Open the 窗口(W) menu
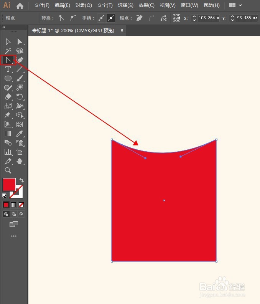Viewport: 260px width, 304px height. (x=189, y=5)
